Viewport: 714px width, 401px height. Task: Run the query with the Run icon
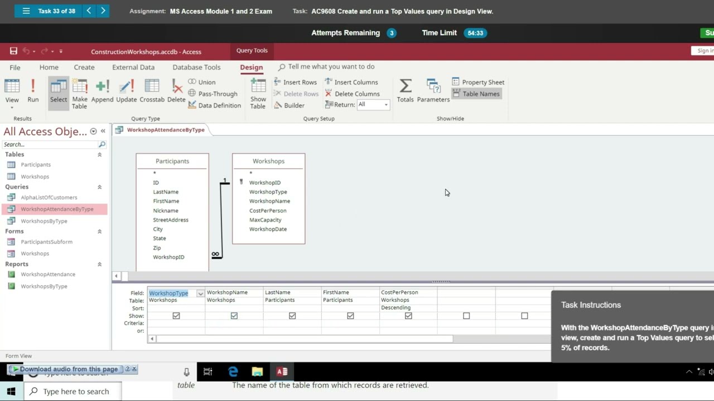tap(33, 92)
